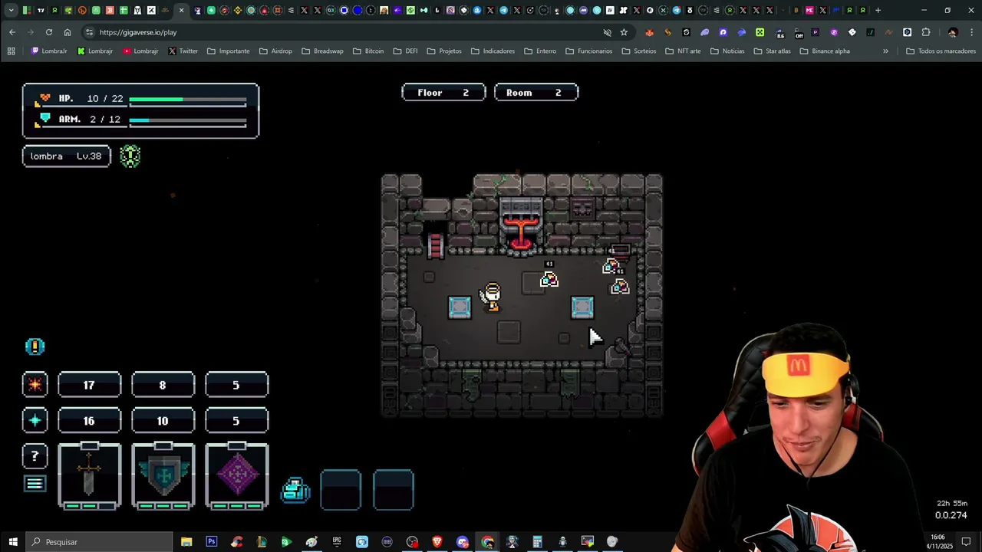This screenshot has width=982, height=552.
Task: Select the winged shield defense card
Action: 163,476
